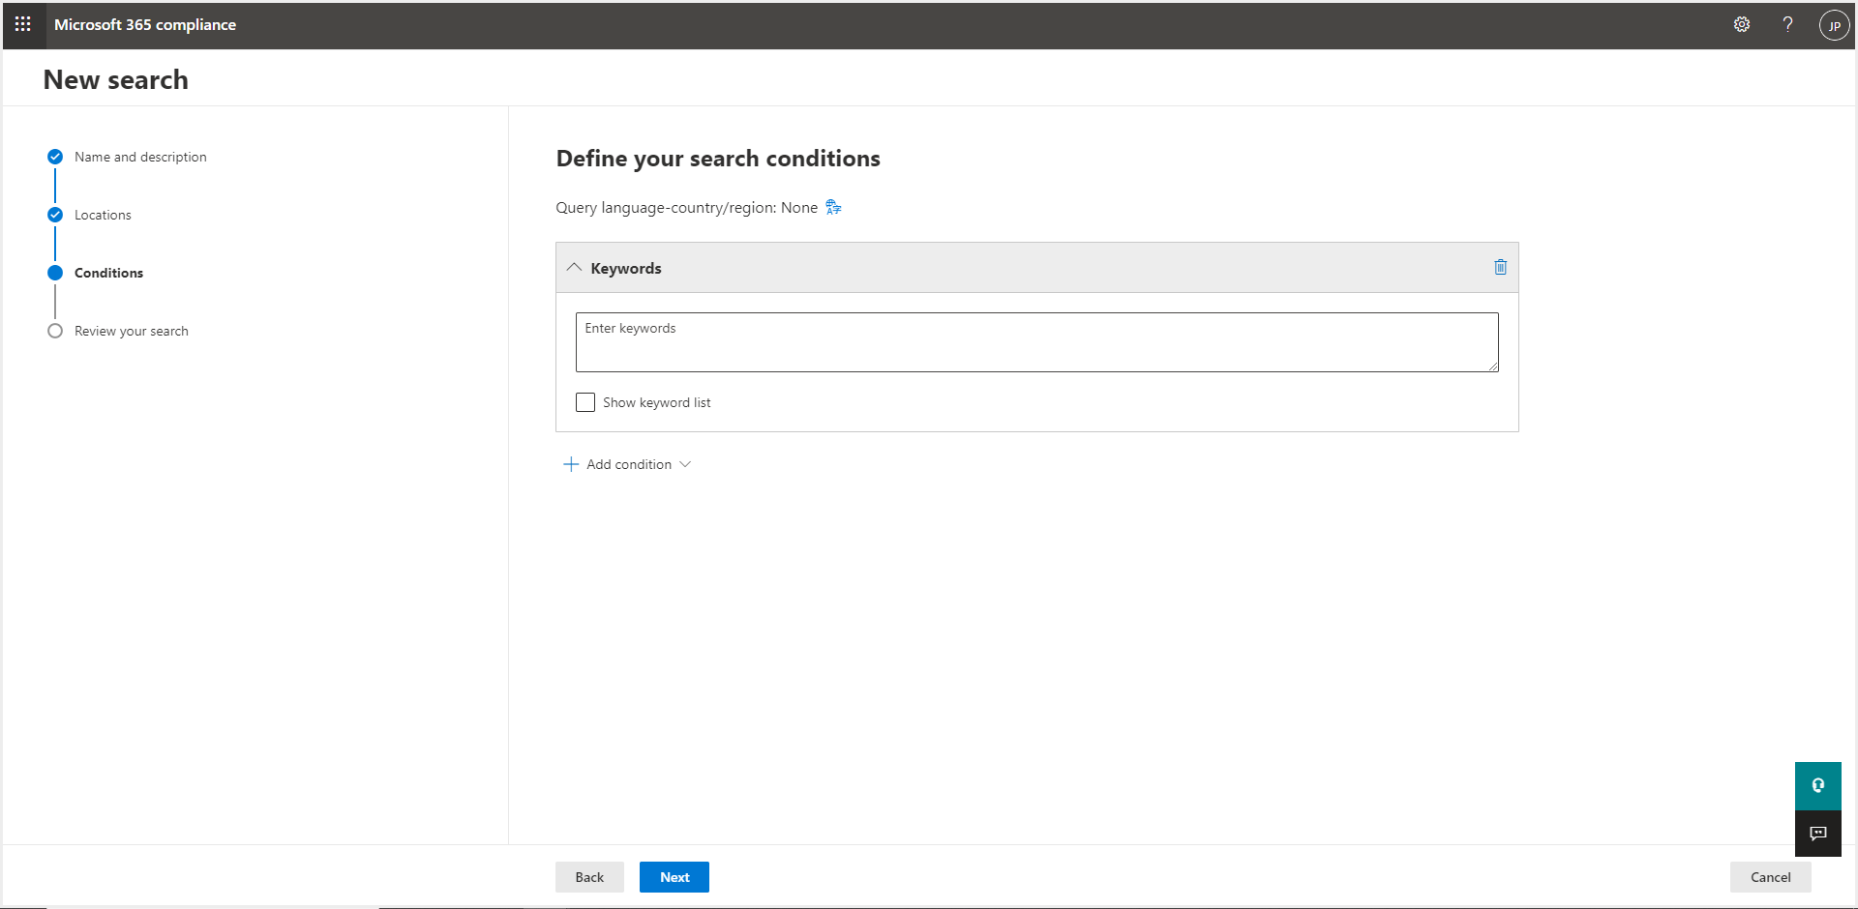Open the app launcher waffle menu
Screen dimensions: 1858x909
pyautogui.click(x=23, y=24)
